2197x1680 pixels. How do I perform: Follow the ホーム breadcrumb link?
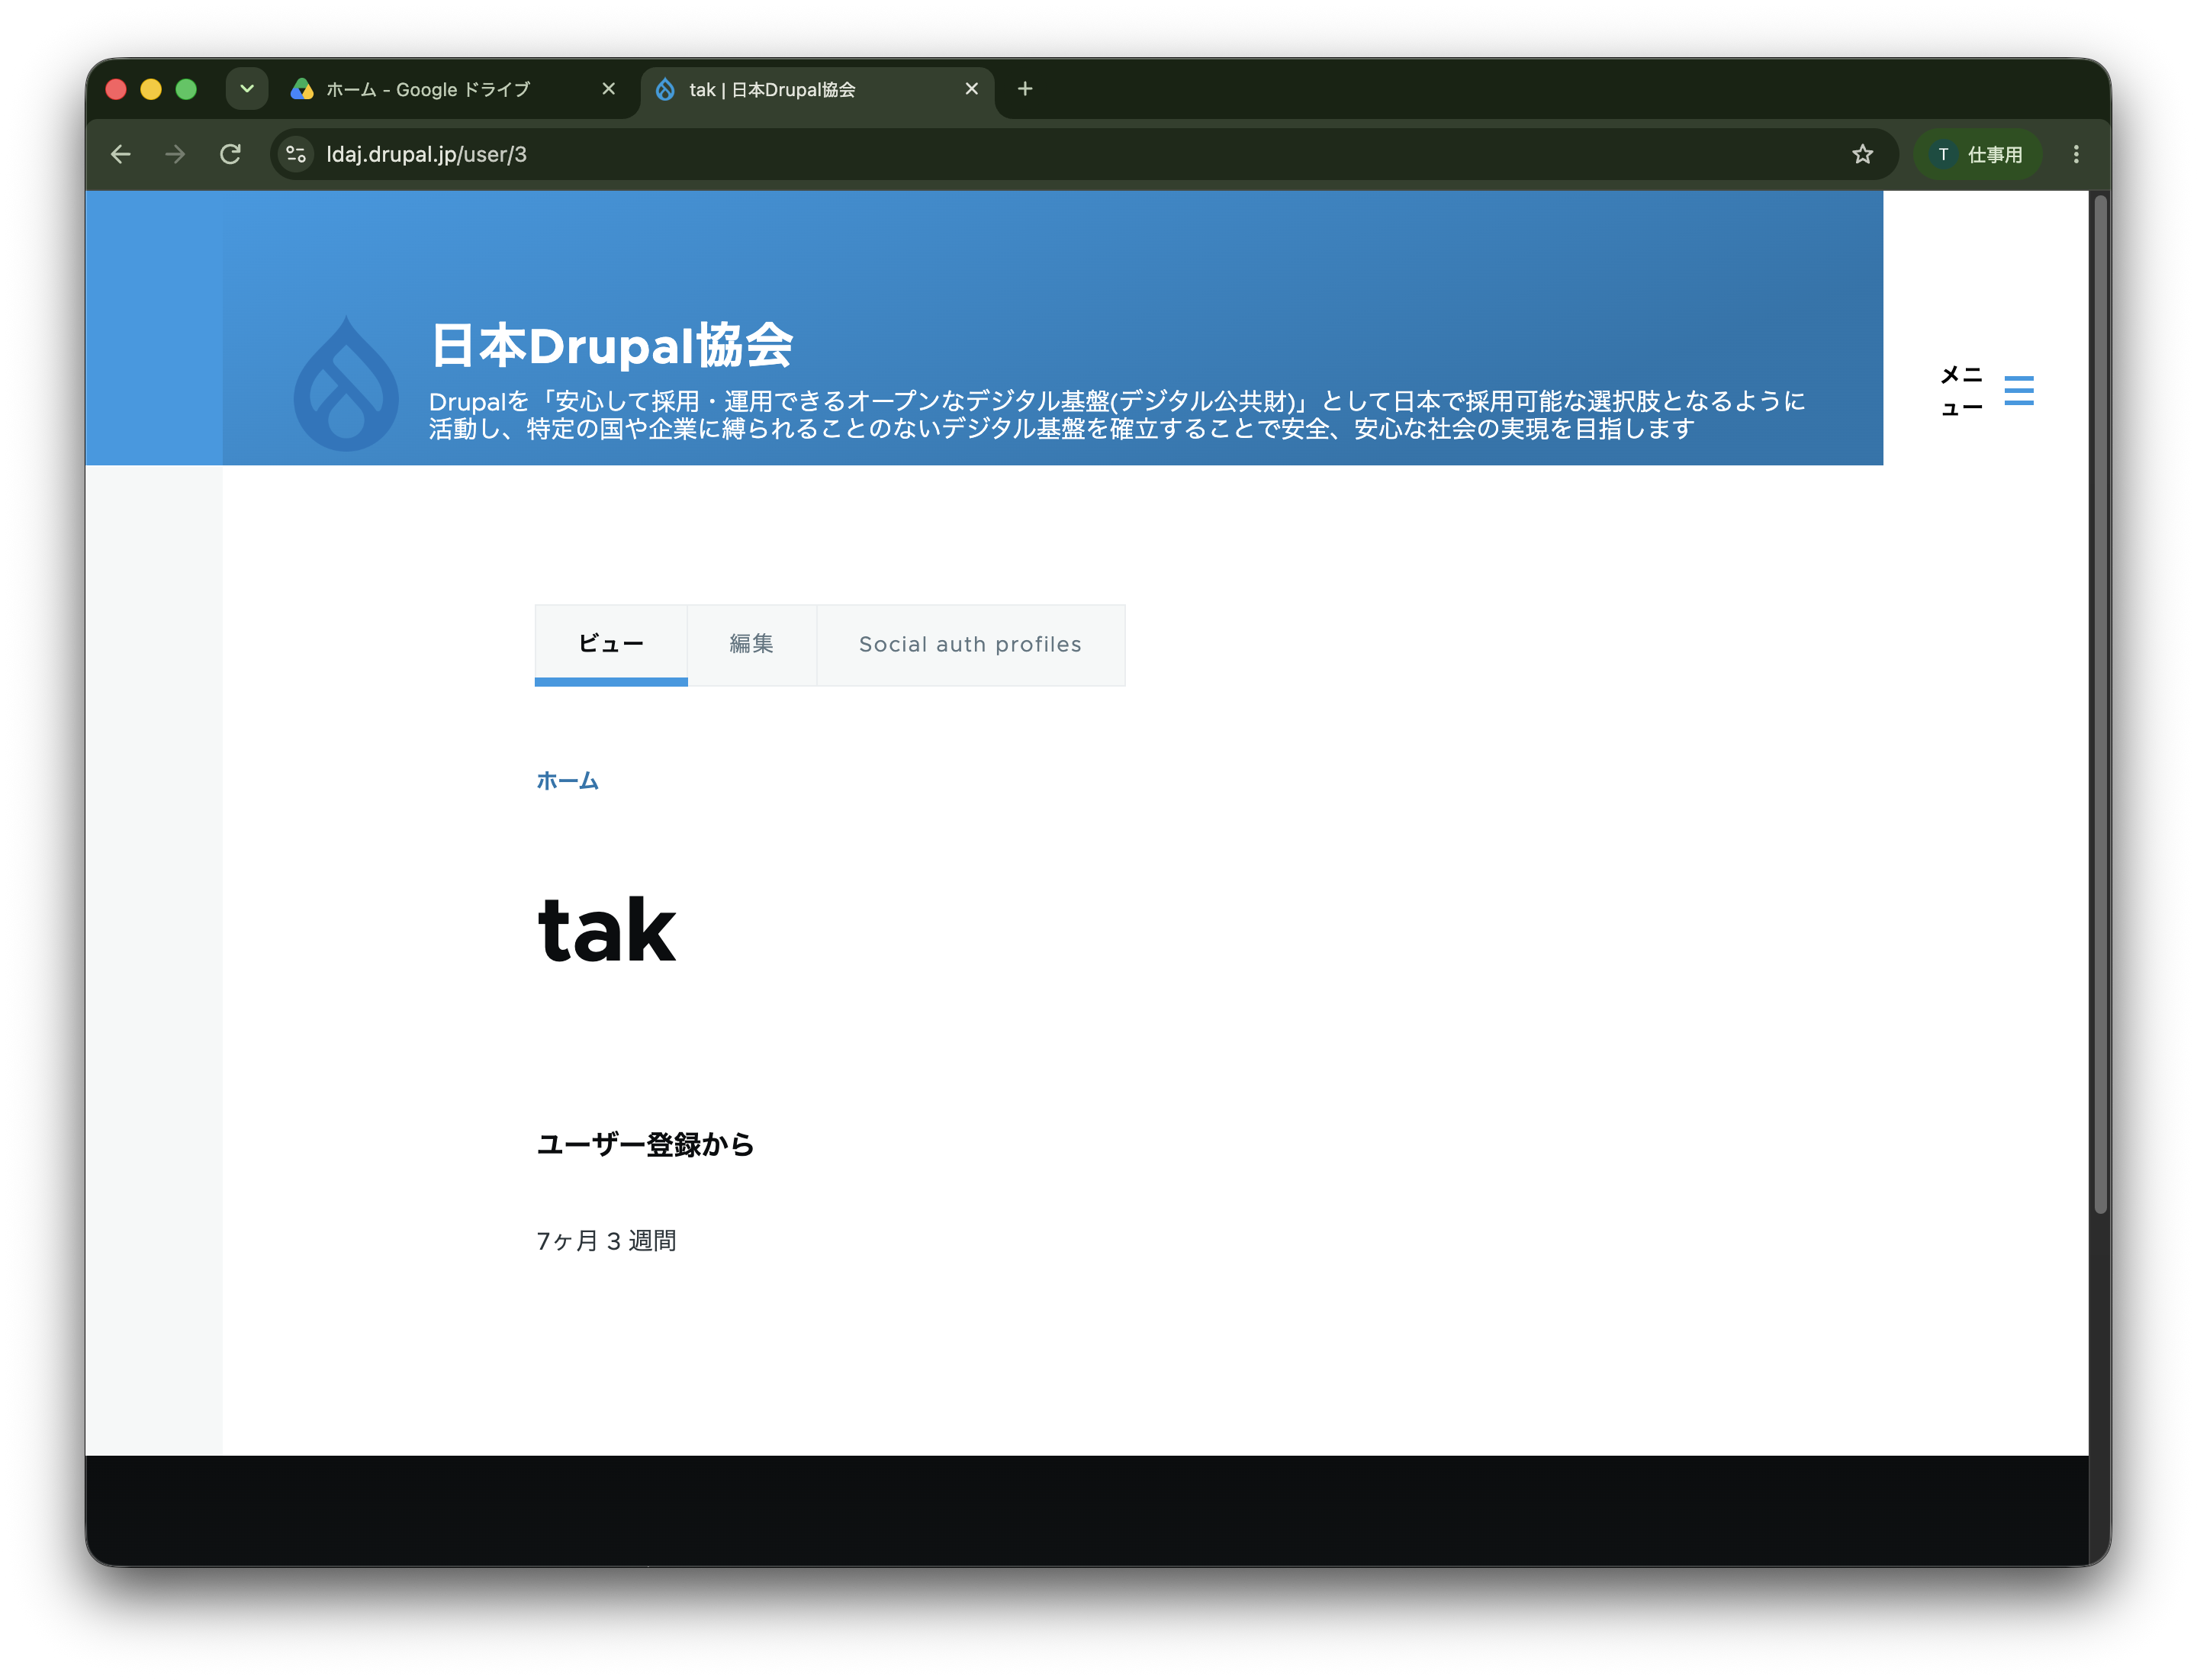coord(567,780)
